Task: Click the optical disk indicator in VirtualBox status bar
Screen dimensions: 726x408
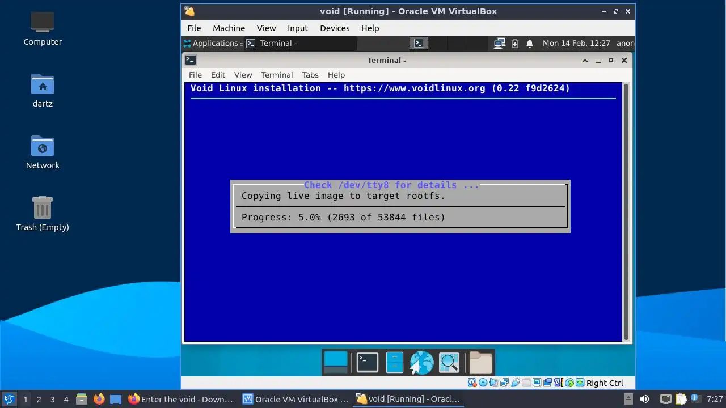Action: click(x=483, y=383)
